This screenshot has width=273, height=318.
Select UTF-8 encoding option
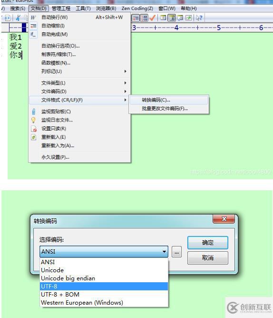(x=104, y=287)
